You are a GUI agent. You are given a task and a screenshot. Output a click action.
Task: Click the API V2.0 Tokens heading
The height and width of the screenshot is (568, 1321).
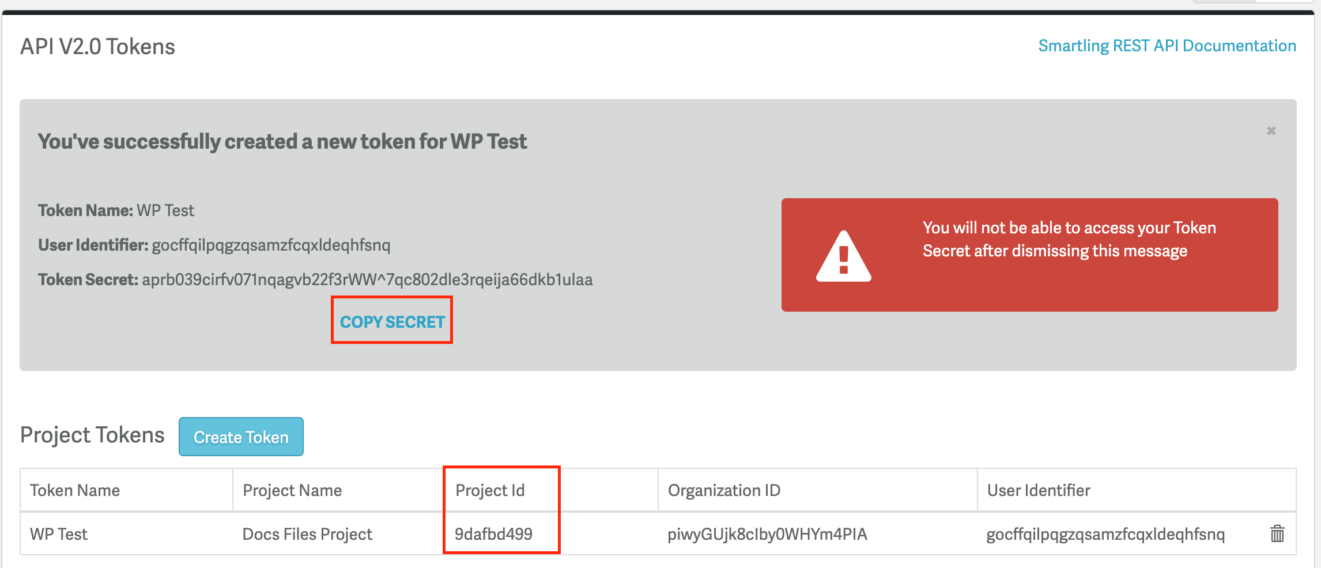(97, 47)
